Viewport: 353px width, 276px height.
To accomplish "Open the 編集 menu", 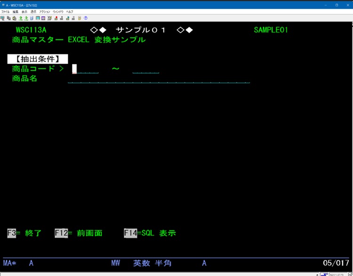I will coord(16,11).
